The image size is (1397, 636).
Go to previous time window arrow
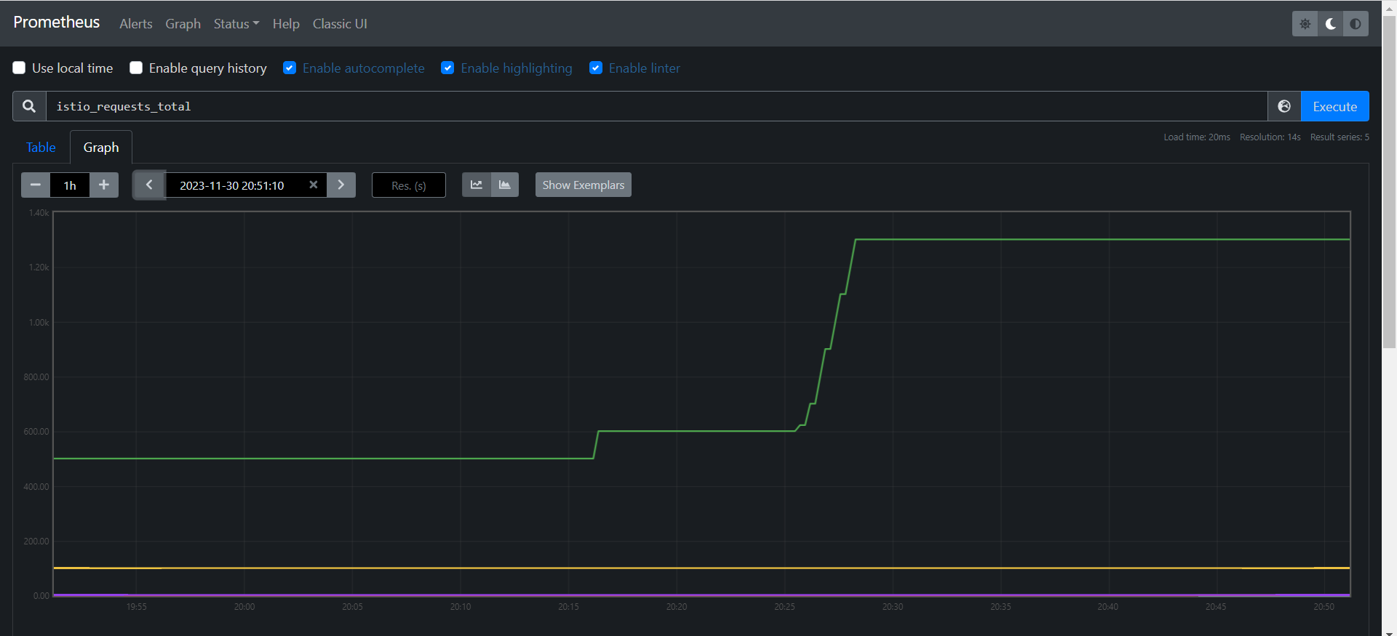click(149, 185)
